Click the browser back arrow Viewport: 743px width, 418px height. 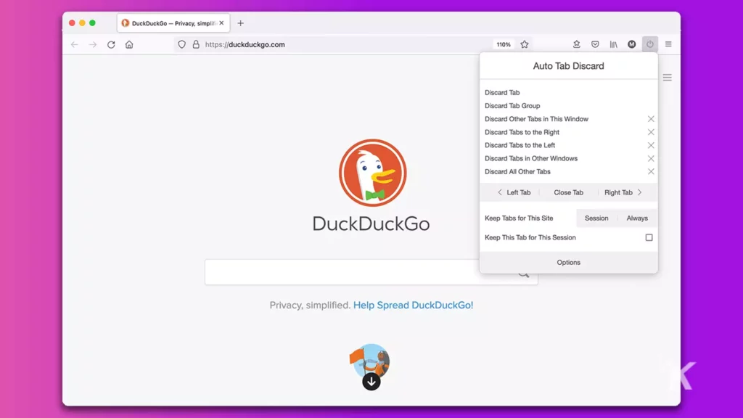point(75,44)
